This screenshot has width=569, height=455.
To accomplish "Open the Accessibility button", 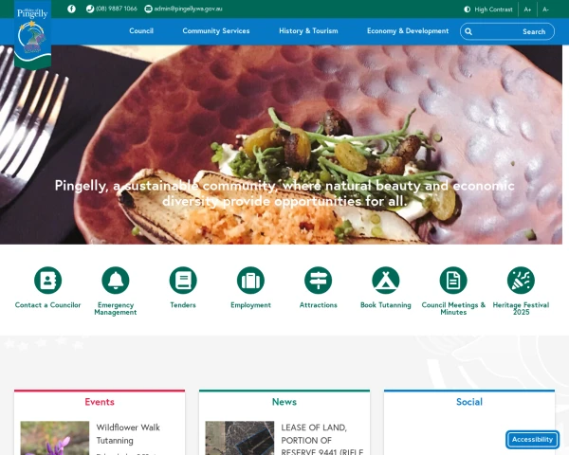I will (x=532, y=440).
